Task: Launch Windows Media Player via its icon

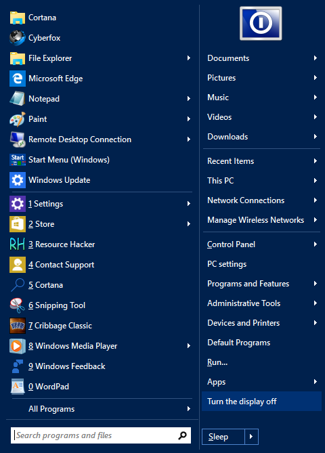Action: pos(18,346)
